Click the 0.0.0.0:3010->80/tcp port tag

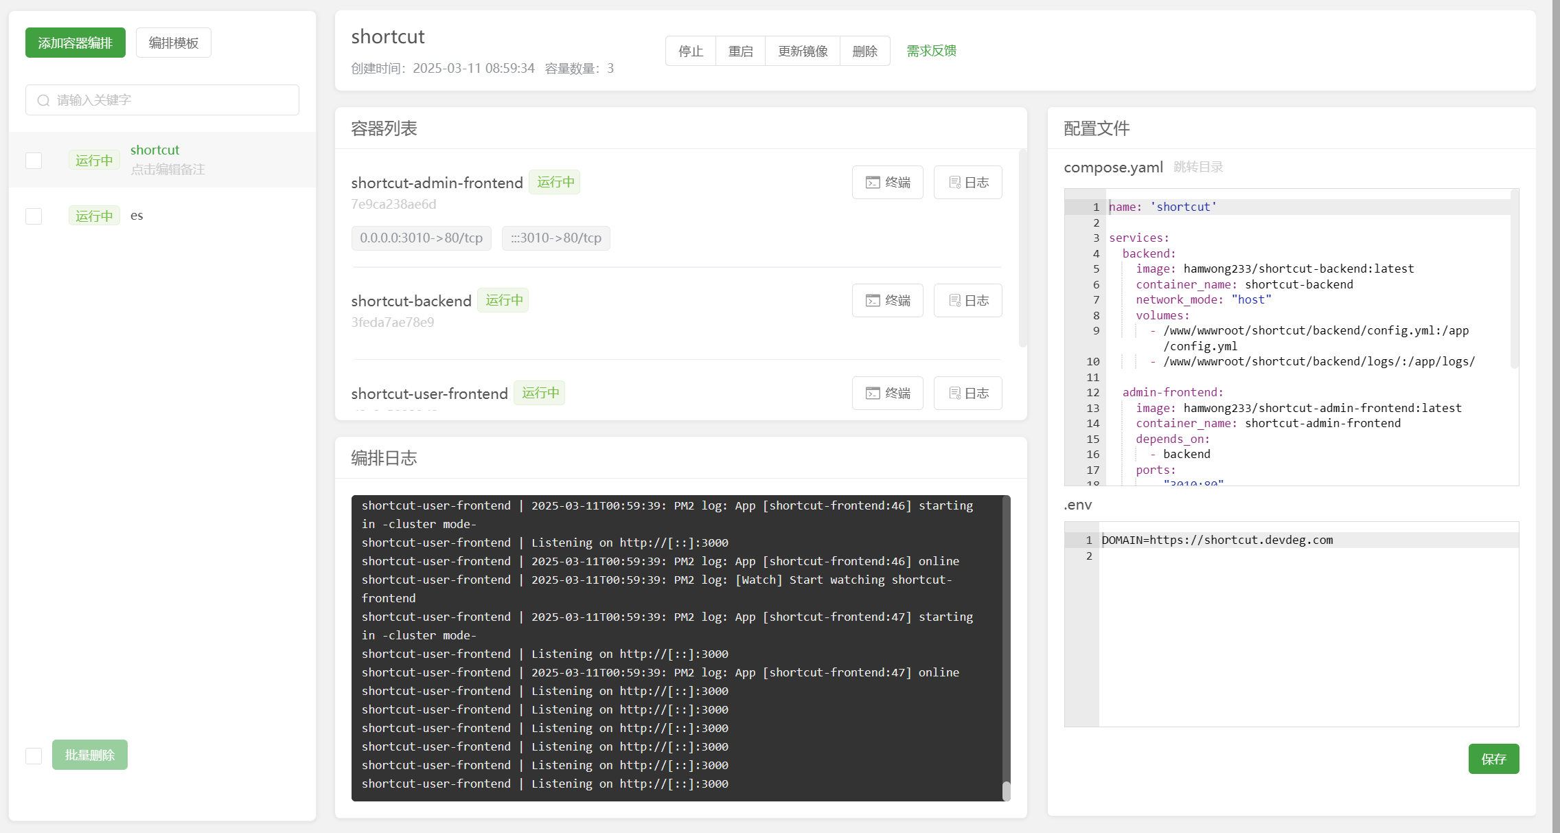coord(422,238)
